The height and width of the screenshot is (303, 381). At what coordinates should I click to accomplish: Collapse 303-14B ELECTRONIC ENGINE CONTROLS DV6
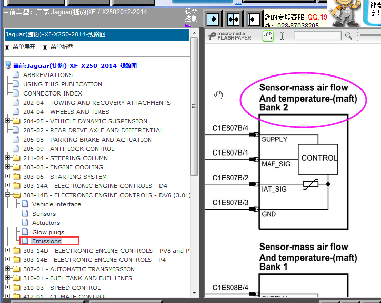click(x=8, y=195)
